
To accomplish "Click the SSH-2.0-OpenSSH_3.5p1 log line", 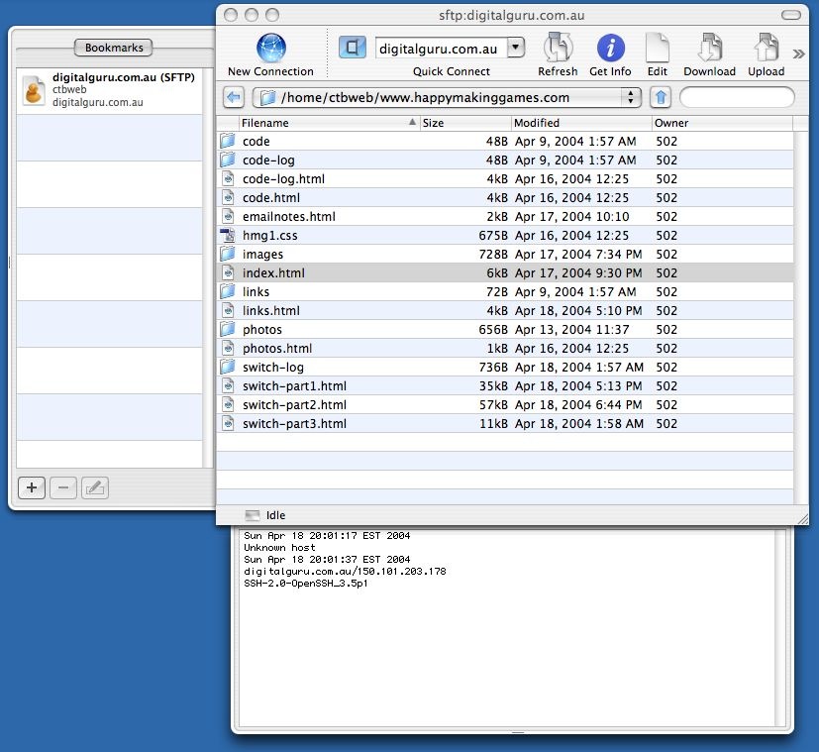I will point(306,583).
